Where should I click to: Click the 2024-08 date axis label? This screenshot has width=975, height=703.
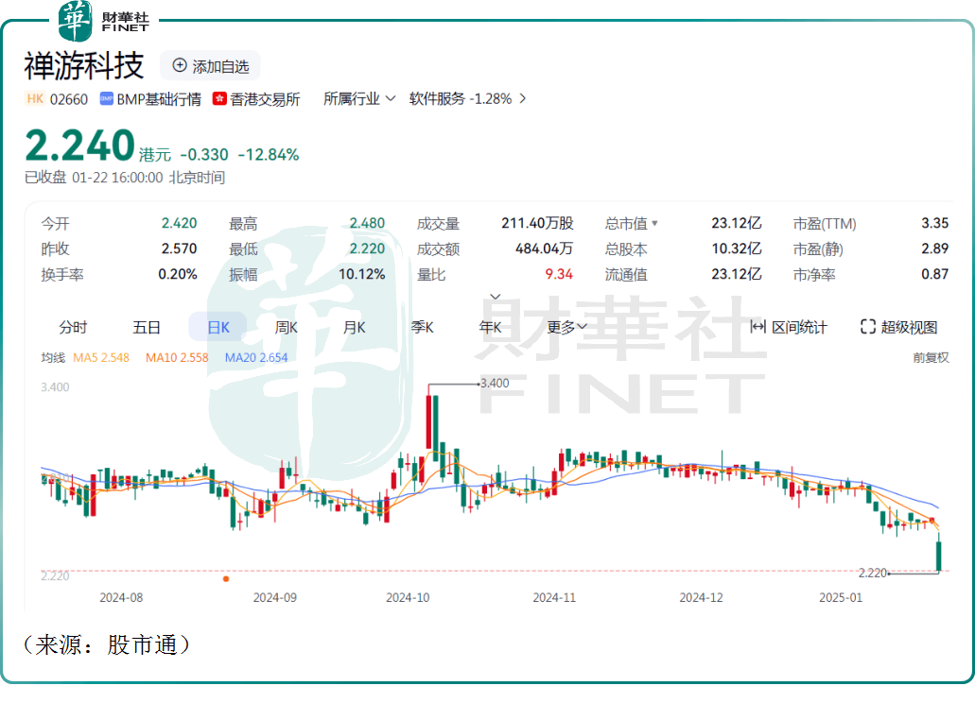[121, 597]
